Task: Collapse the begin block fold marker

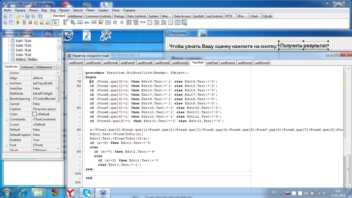Action: tap(84, 77)
